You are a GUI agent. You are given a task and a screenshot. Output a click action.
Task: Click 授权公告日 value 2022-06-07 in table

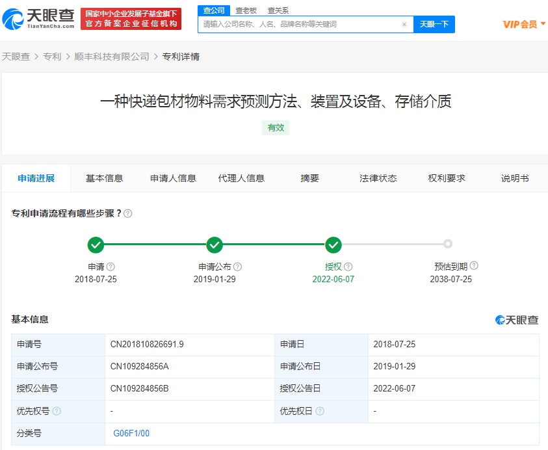(x=395, y=388)
